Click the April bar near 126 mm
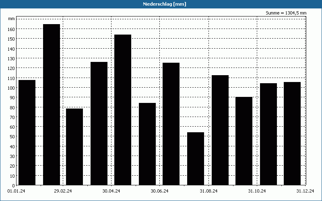The height and width of the screenshot is (201, 322). tap(99, 123)
